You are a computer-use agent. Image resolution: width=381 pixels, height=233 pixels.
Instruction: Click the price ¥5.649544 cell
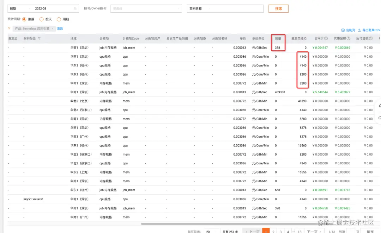pos(320,92)
